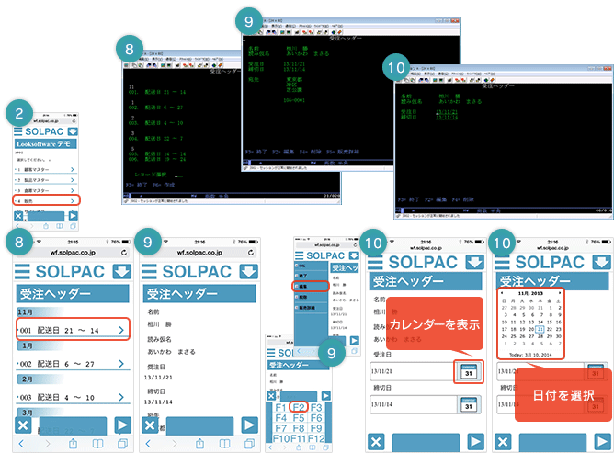Click the Today: 3月 10, 2014 link

530,355
